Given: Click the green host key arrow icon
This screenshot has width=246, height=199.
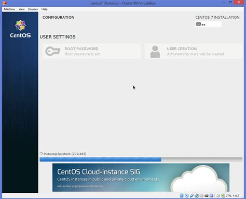Looking at the screenshot, I should point(223,195).
